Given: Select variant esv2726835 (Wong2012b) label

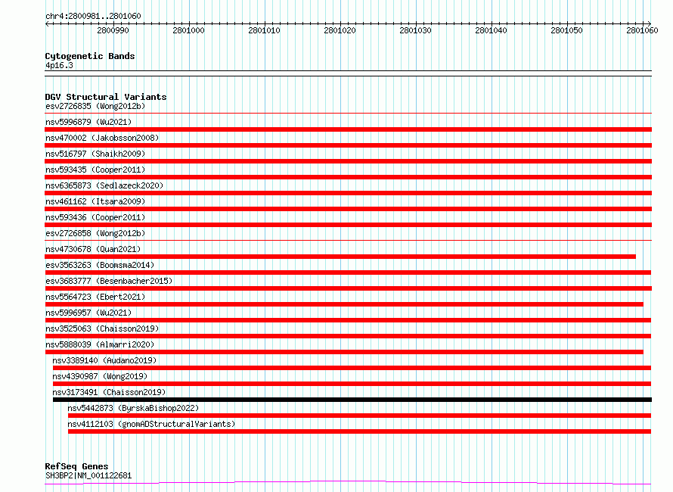Looking at the screenshot, I should point(95,106).
